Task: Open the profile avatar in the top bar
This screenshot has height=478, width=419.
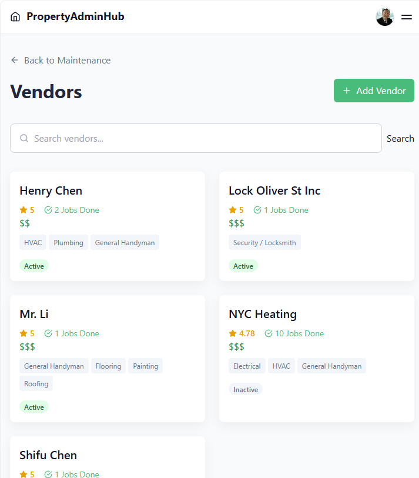Action: tap(385, 16)
